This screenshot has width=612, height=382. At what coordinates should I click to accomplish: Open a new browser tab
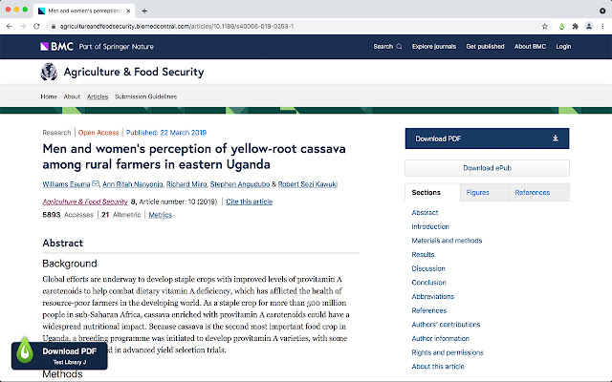click(x=144, y=10)
